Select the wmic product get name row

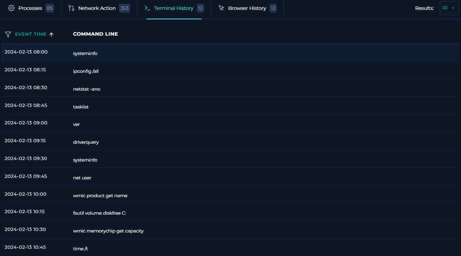pyautogui.click(x=100, y=196)
